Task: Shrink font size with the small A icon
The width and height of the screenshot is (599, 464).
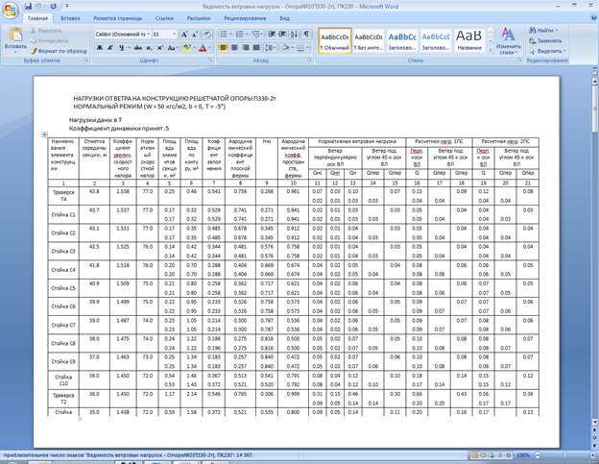Action: pyautogui.click(x=194, y=35)
